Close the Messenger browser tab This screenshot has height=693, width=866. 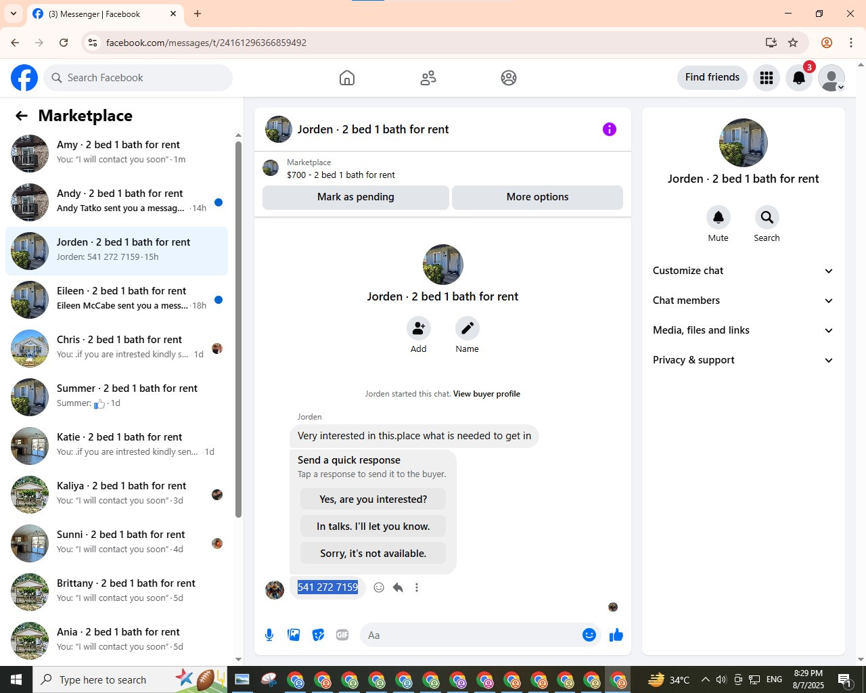pos(173,14)
